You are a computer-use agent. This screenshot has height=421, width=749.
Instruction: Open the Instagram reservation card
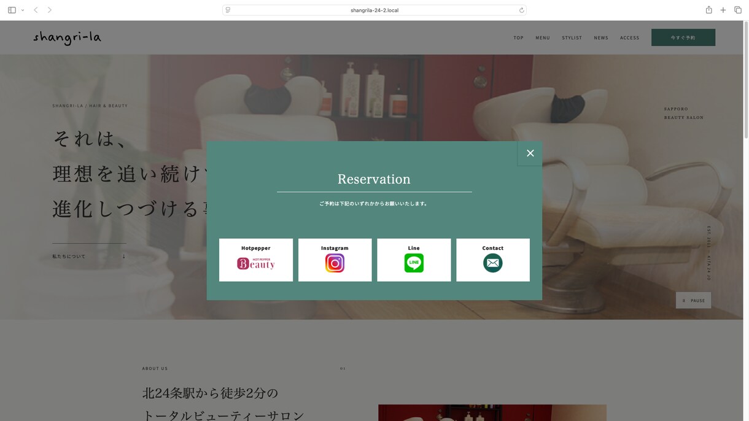pyautogui.click(x=335, y=260)
